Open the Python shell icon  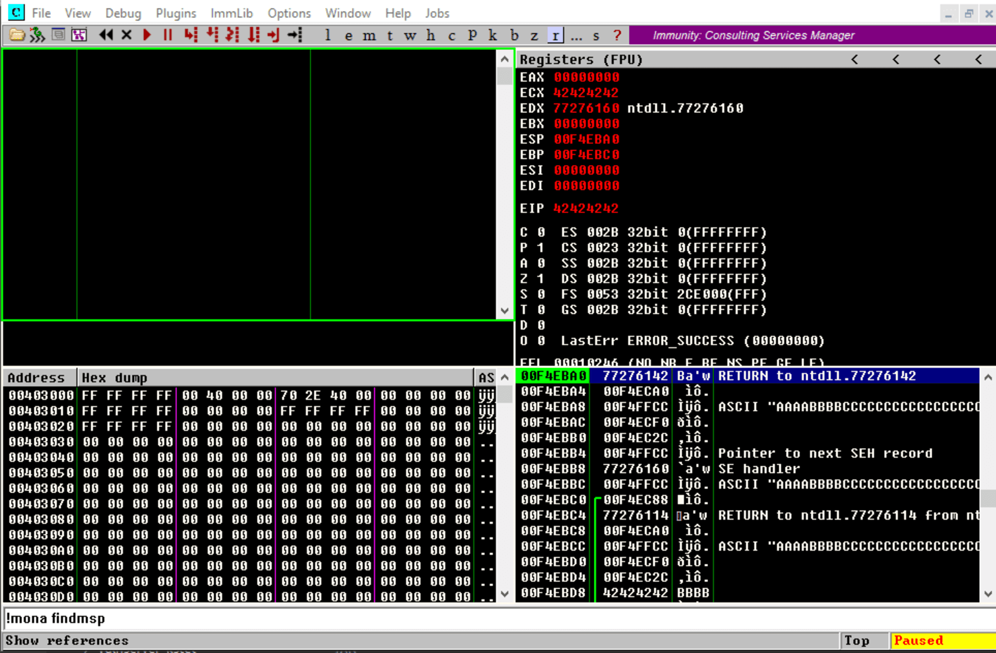[37, 35]
